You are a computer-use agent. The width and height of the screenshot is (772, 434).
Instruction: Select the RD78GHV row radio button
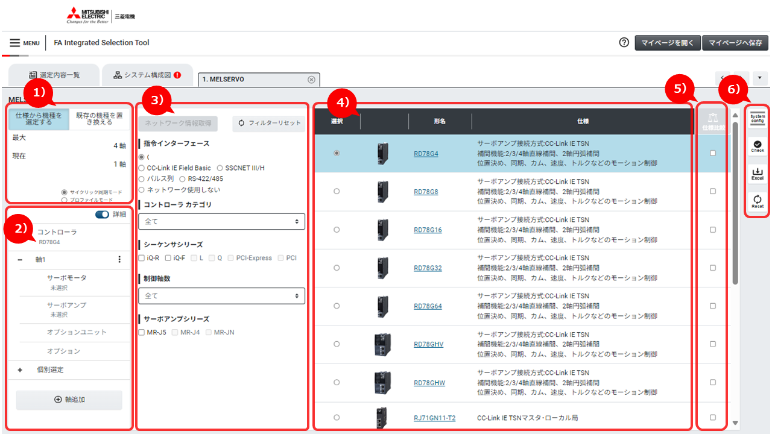337,344
